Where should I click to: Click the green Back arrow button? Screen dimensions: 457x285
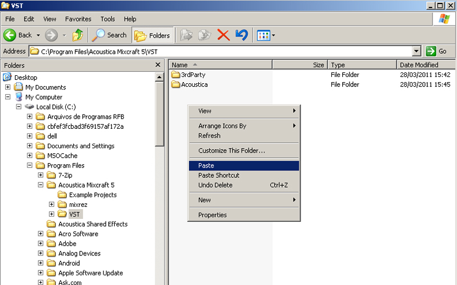10,35
